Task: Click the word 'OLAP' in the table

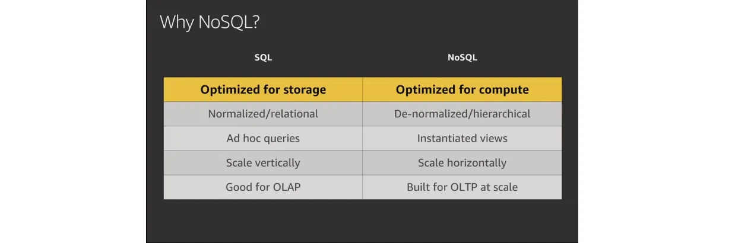Action: [x=286, y=187]
